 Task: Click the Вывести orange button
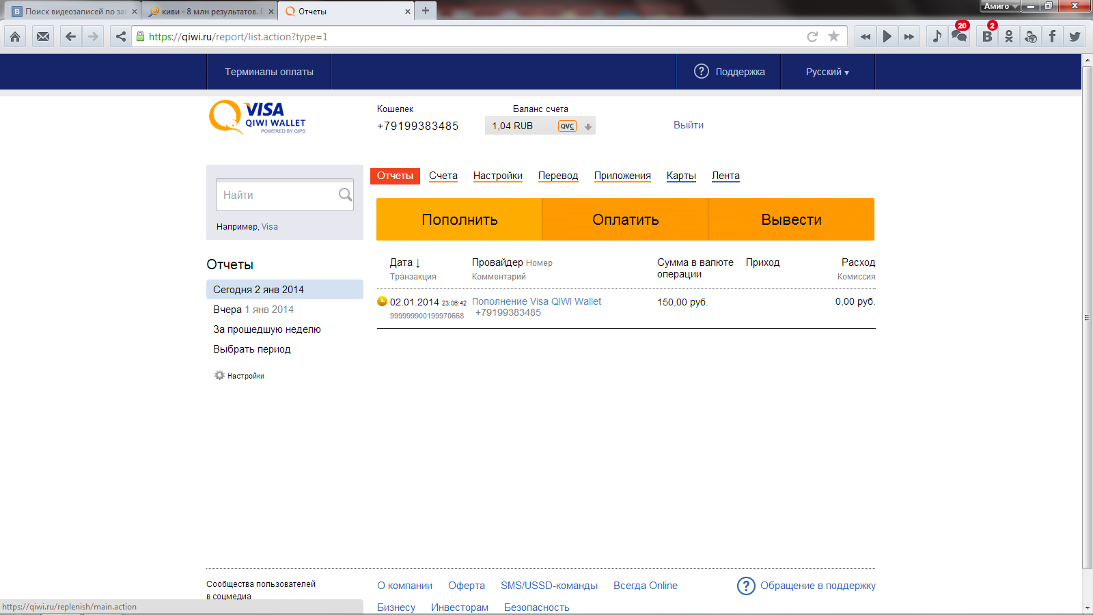click(791, 219)
